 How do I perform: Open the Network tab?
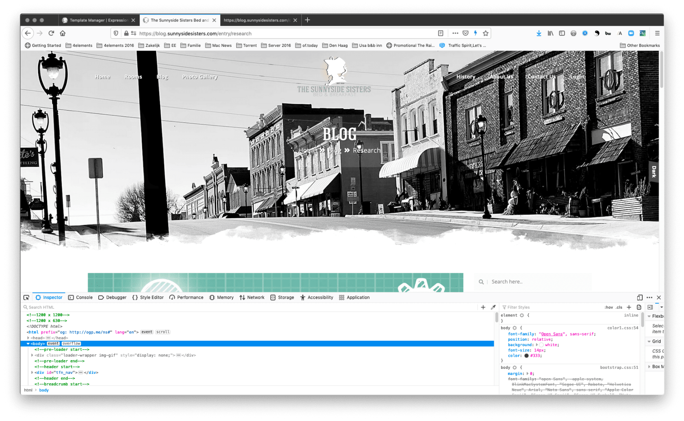(252, 297)
